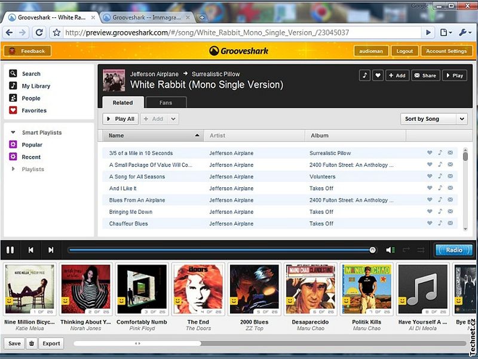Click the queue horizontal scrollbar
This screenshot has width=478, height=359.
137,343
